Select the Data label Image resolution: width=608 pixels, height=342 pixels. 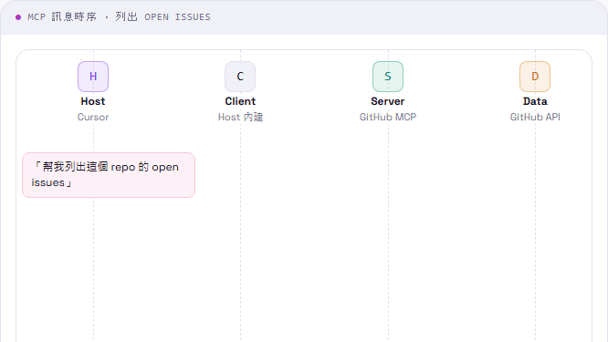535,101
